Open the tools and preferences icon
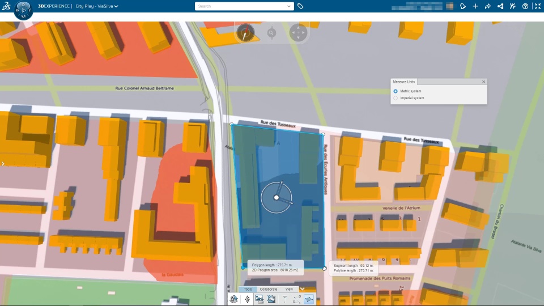Screen dimensions: 544x306 (x=513, y=6)
